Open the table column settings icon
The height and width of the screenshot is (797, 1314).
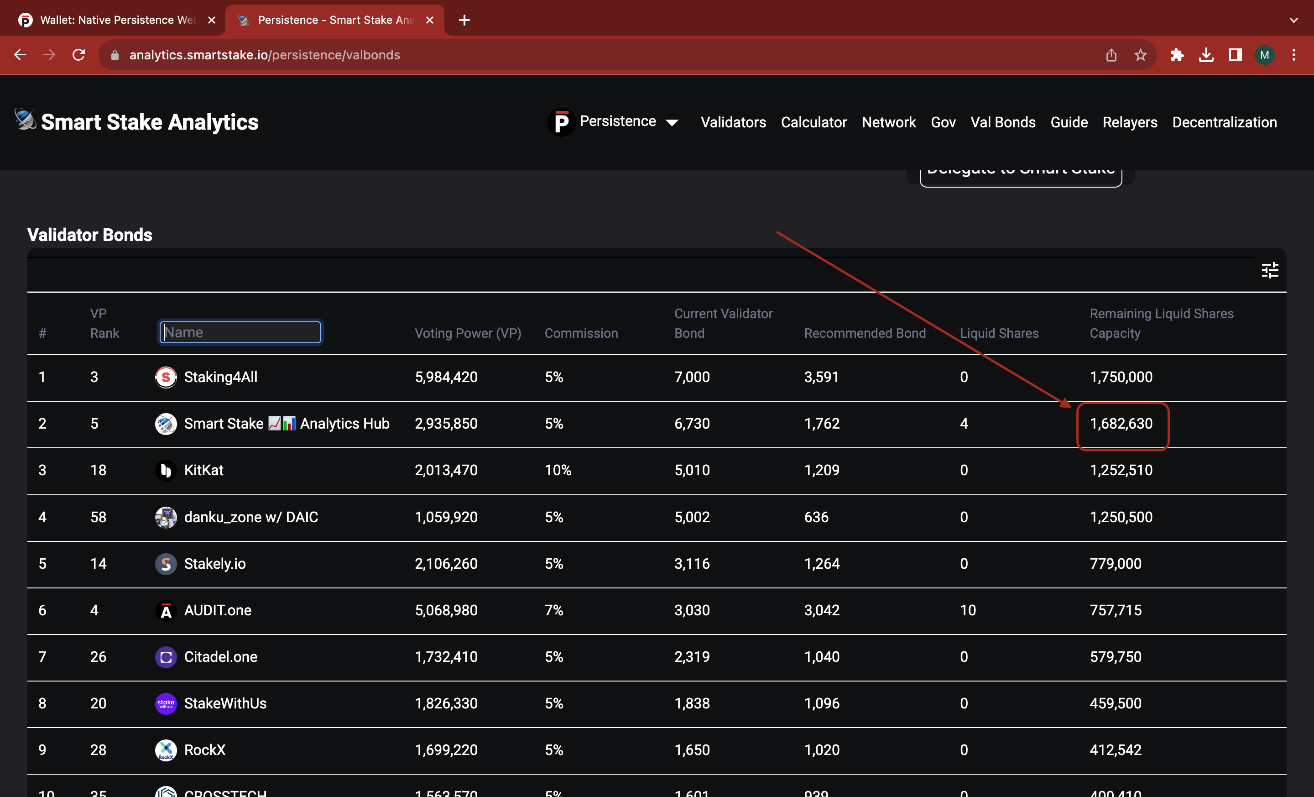coord(1269,271)
